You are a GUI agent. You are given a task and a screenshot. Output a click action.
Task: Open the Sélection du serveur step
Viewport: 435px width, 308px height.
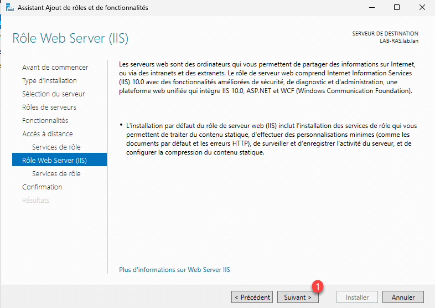click(53, 94)
